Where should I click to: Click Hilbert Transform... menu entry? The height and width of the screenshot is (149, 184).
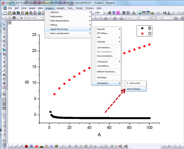(106, 72)
